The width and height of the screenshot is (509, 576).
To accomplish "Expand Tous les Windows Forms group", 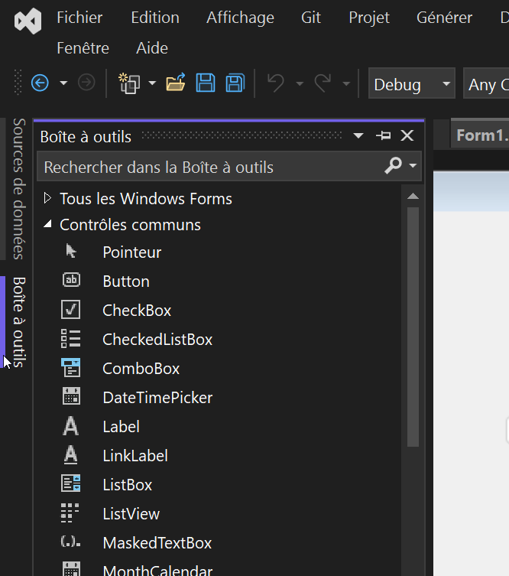I will click(48, 199).
